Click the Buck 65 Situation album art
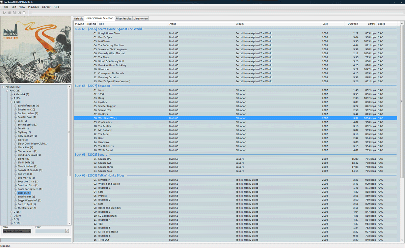Image resolution: width=405 pixels, height=248 pixels. [x=36, y=50]
